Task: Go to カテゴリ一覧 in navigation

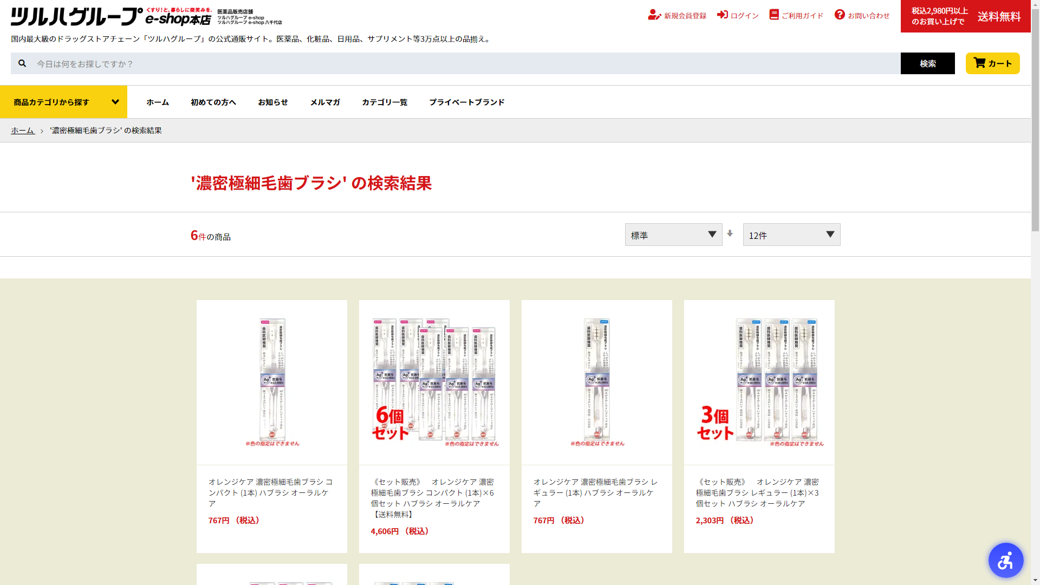Action: (385, 102)
